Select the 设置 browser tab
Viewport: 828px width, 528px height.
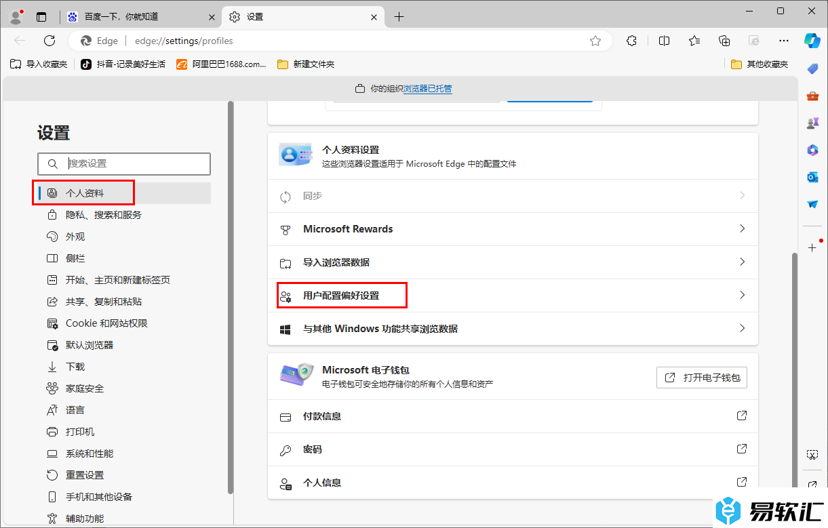coord(304,17)
